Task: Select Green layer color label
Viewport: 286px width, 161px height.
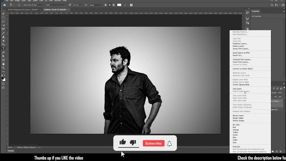Action: (x=235, y=135)
